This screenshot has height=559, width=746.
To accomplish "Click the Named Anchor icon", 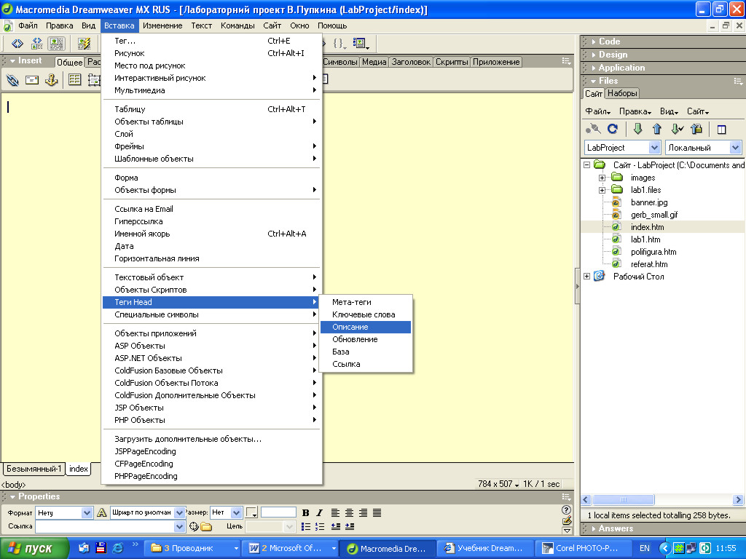I will (x=52, y=80).
